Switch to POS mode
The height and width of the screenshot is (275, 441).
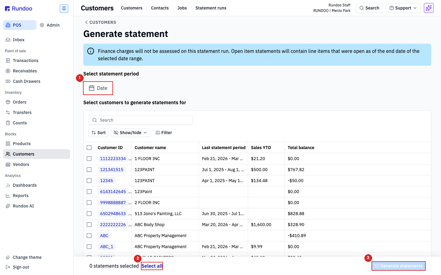tap(20, 25)
